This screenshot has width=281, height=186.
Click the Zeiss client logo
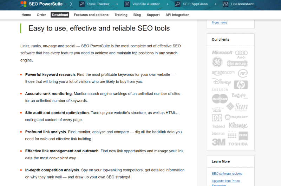click(x=243, y=136)
